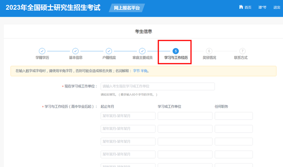Screen dimensions: 283x167
Task: Click the 退出 logout link
Action: (277, 8)
